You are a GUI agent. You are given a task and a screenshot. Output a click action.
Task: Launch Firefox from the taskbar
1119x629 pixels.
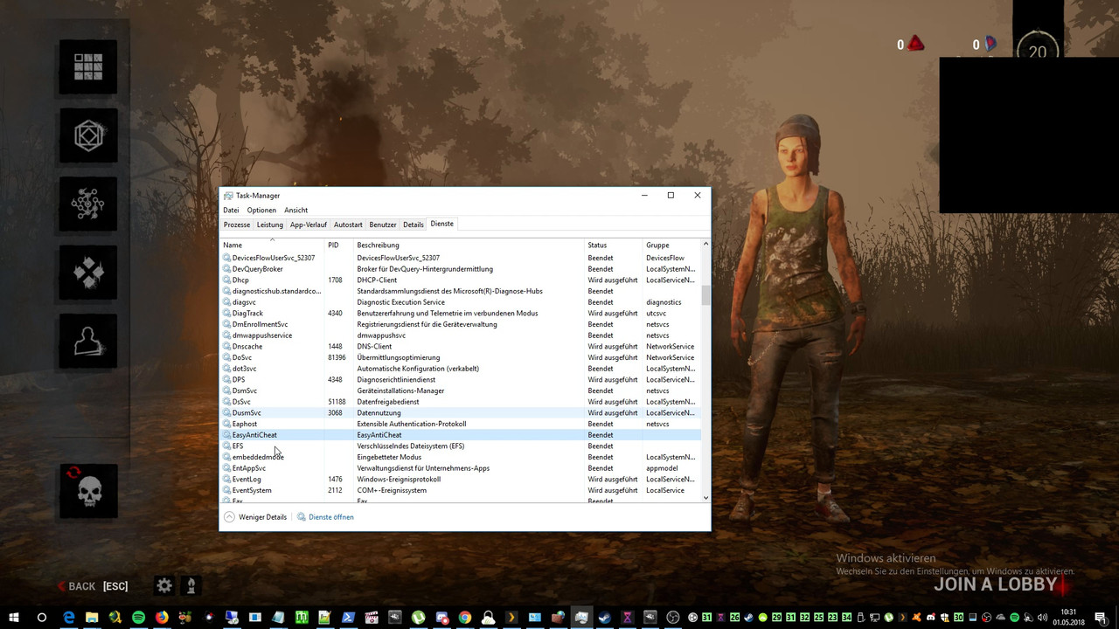click(162, 618)
